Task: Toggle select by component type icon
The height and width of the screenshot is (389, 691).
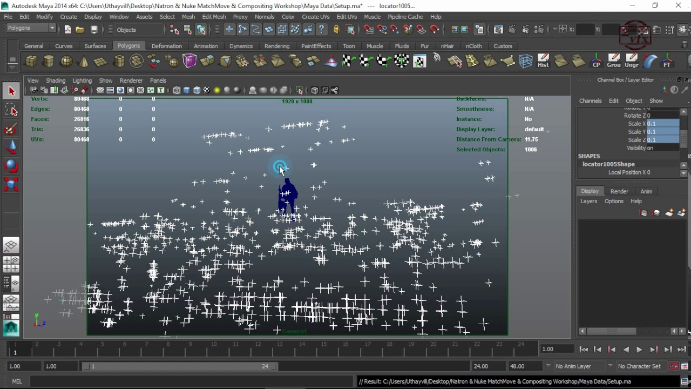Action: [201, 30]
